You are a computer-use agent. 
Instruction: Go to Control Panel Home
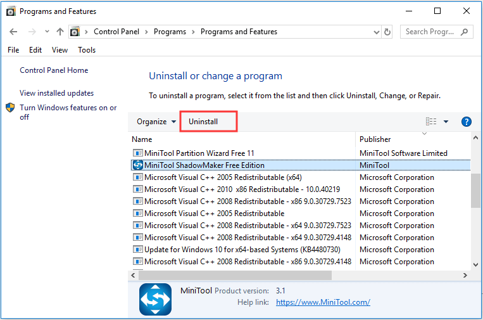54,70
